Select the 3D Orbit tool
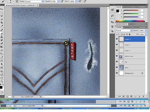The image size is (150, 112). [2, 75]
